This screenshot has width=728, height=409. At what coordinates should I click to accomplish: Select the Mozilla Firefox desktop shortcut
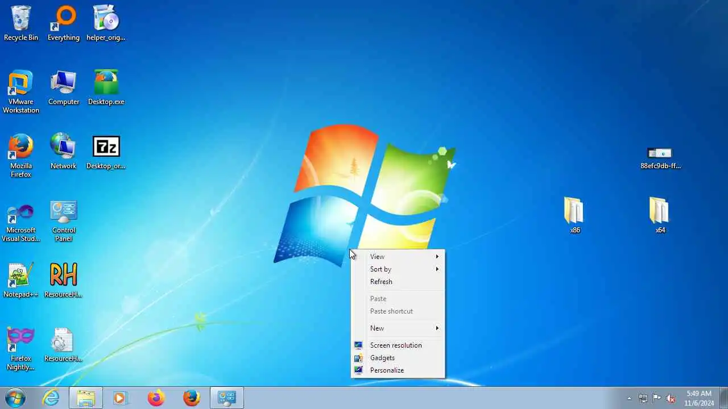click(21, 156)
